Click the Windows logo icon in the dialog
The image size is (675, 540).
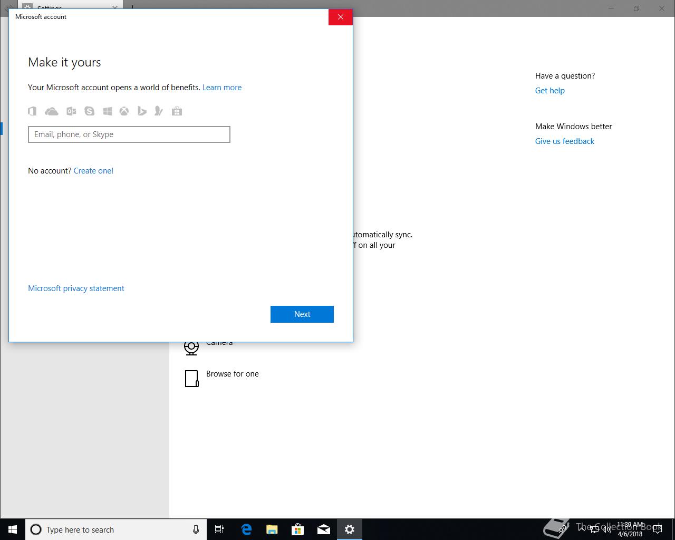pyautogui.click(x=107, y=111)
